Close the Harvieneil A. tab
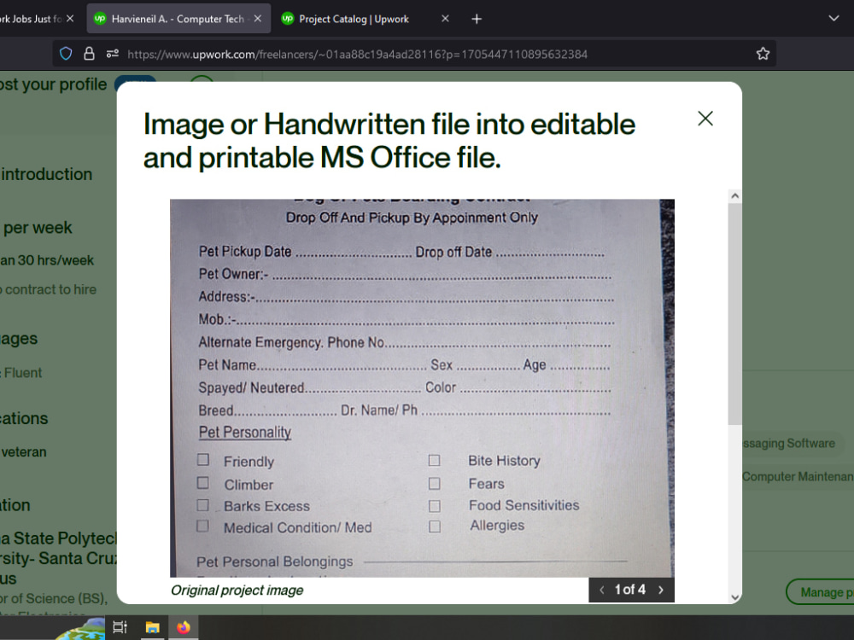 click(258, 19)
